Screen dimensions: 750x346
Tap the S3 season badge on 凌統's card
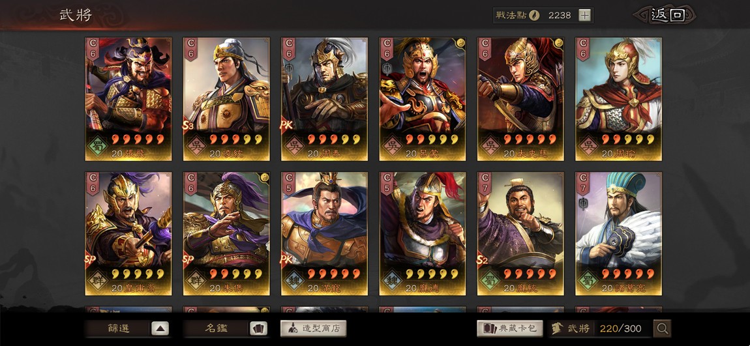[187, 125]
